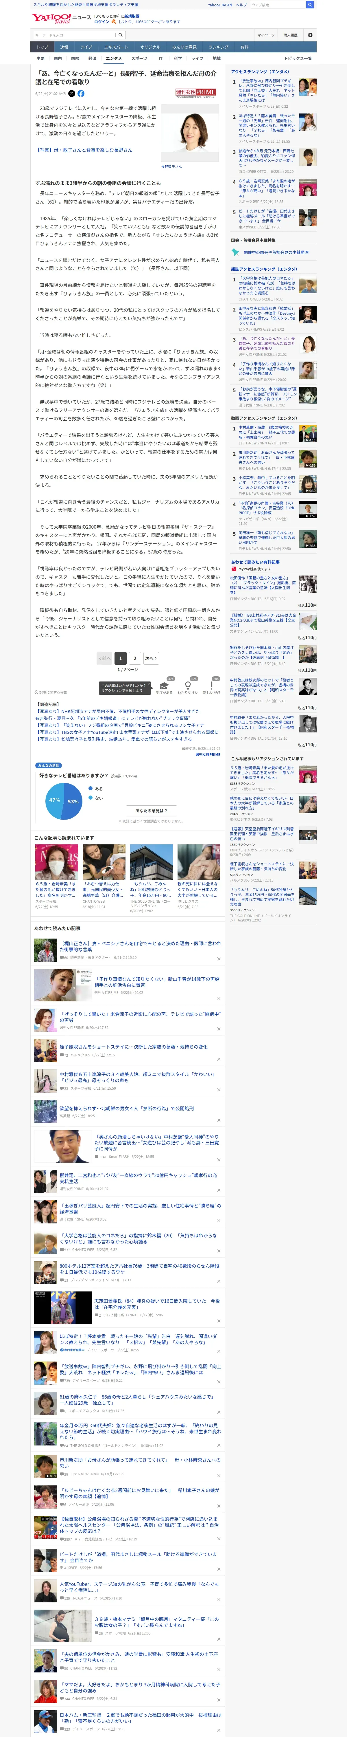Click the 週刊女性PRIME publisher logo
This screenshot has height=1737, width=347.
point(196,93)
